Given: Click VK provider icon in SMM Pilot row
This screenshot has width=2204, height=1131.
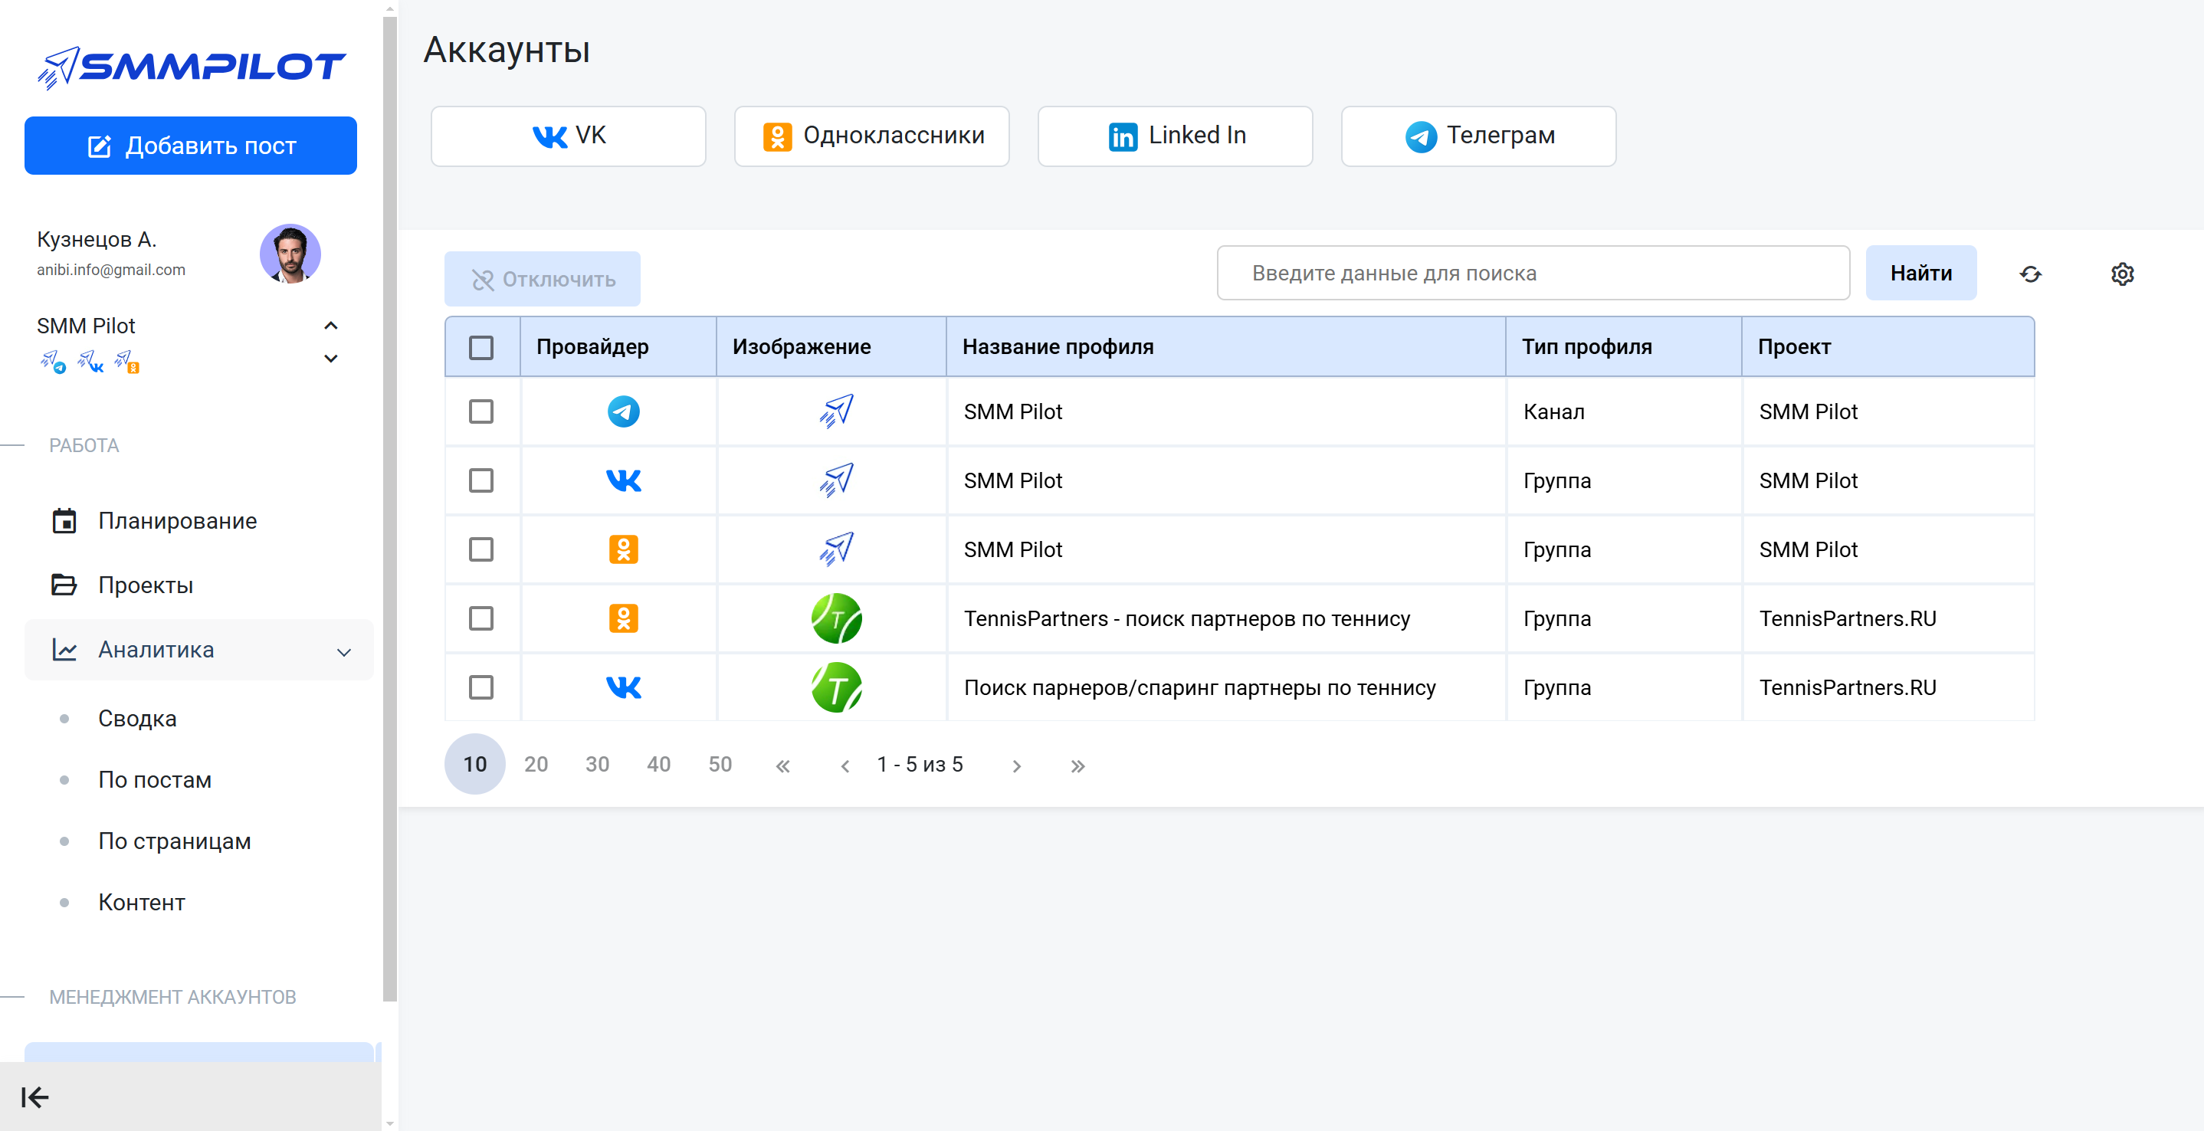Looking at the screenshot, I should coord(623,480).
